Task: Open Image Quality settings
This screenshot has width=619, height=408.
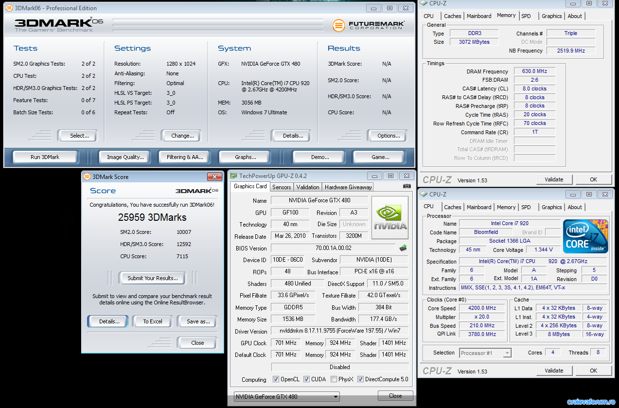Action: [125, 157]
